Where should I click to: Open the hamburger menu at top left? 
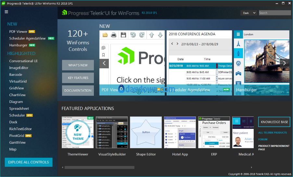click(x=6, y=12)
